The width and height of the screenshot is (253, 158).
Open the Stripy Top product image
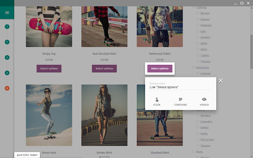49,26
